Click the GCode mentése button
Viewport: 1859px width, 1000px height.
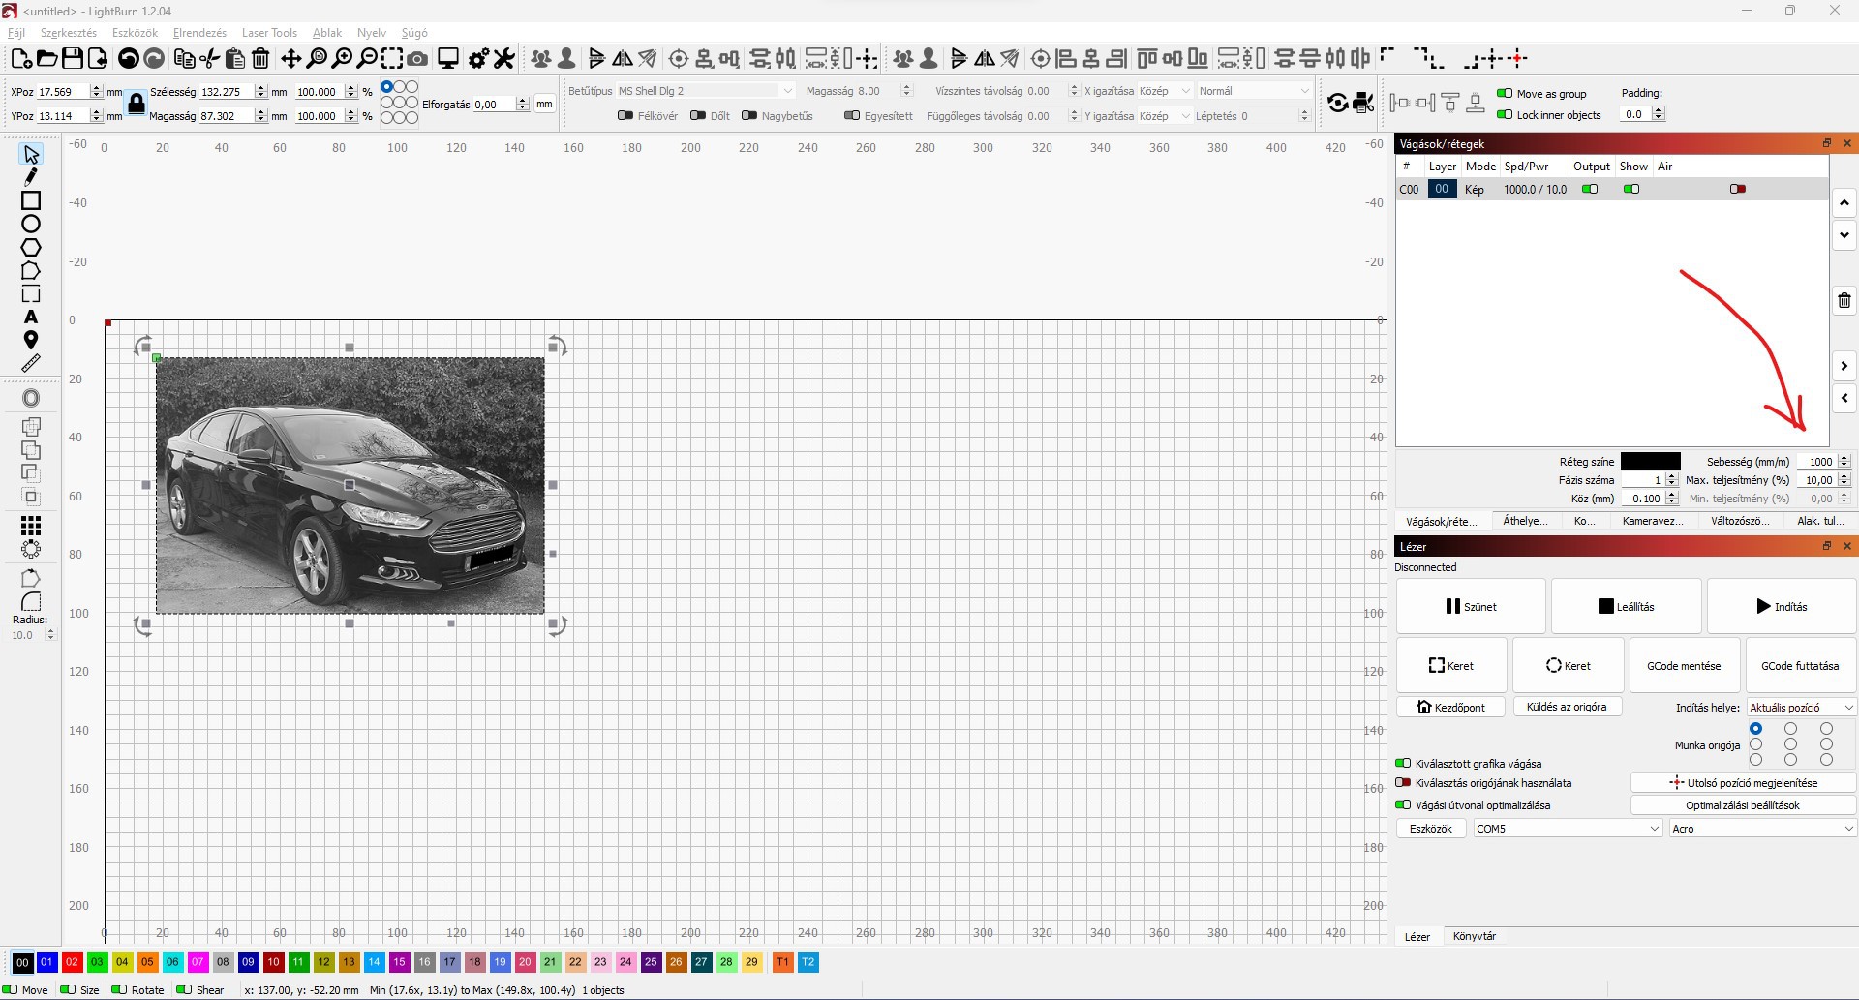[x=1685, y=666]
